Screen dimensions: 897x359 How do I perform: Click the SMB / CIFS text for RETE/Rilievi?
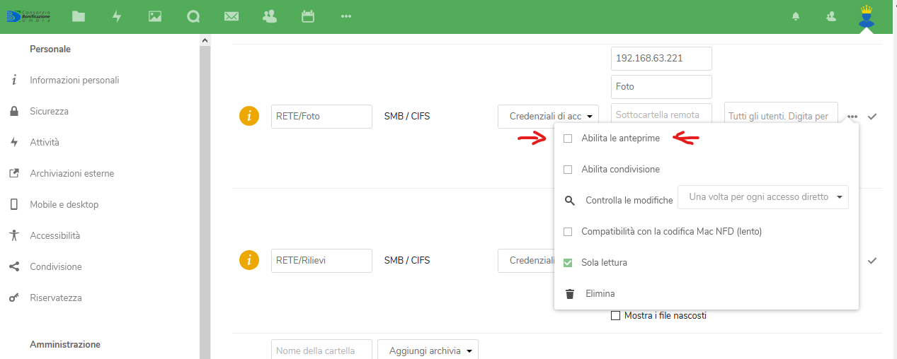click(x=407, y=260)
